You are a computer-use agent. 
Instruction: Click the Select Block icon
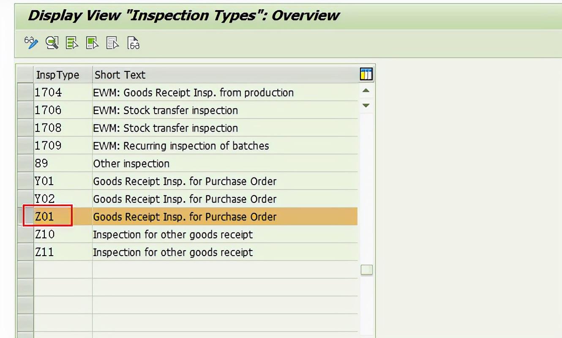(x=91, y=43)
